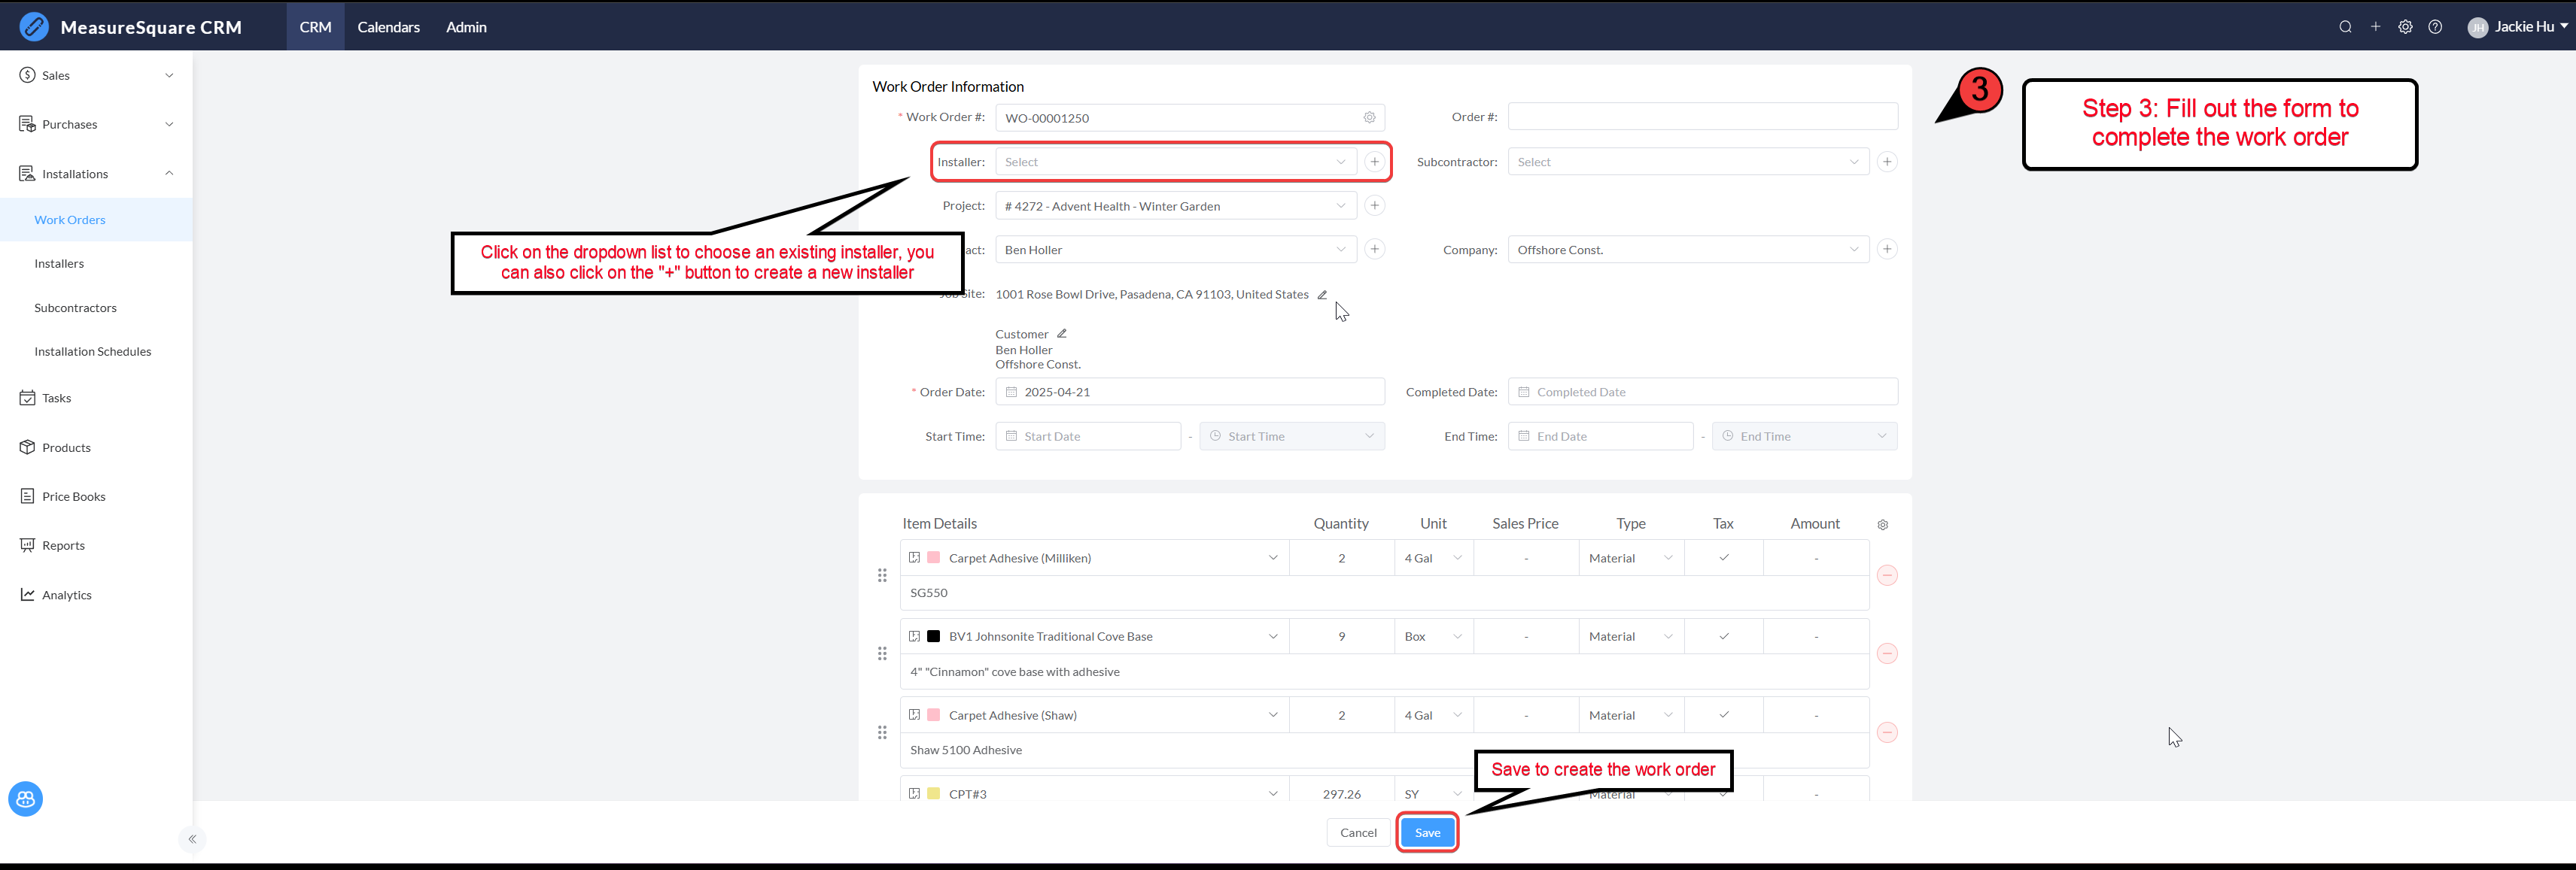Click the Save button
2576x870 pixels.
pos(1427,832)
